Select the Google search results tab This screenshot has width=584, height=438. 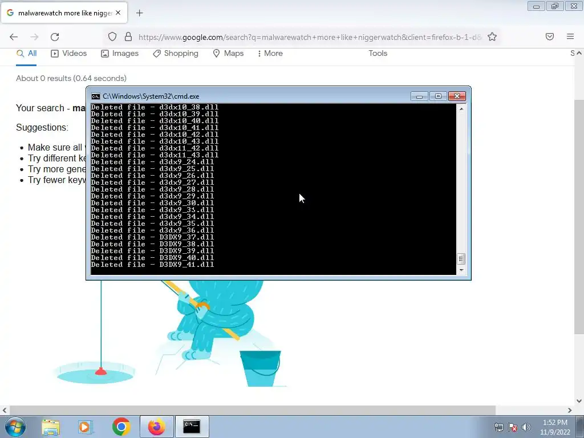(64, 13)
